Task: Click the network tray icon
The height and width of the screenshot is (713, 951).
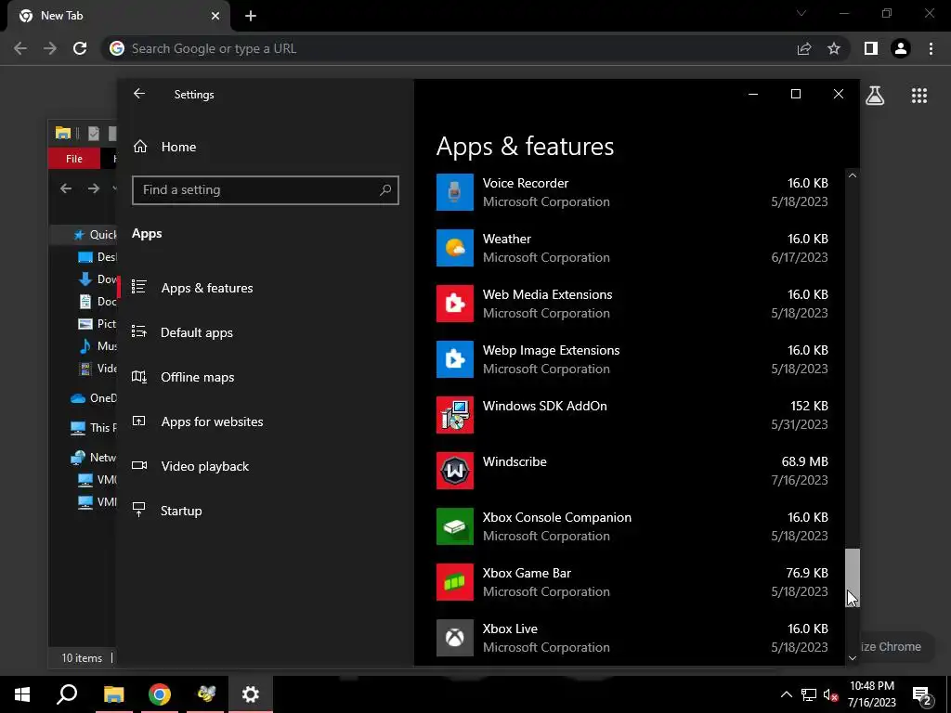Action: [809, 694]
